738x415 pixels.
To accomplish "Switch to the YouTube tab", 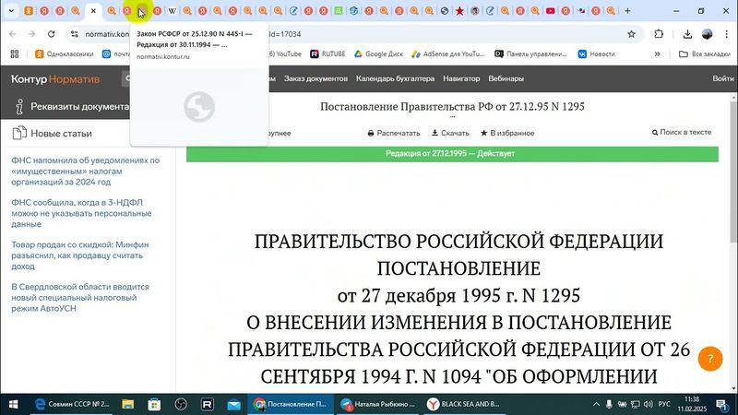I will (550, 10).
